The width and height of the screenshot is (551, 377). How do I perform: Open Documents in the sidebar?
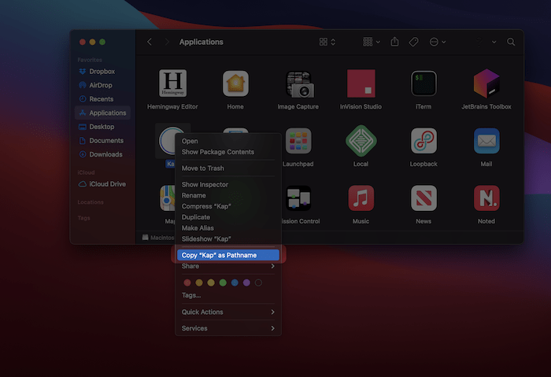pyautogui.click(x=102, y=141)
